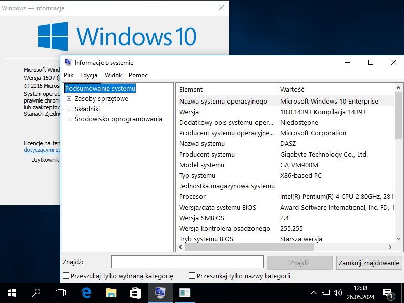Expand the 'Środowisko oprogramowania' tree node
The image size is (404, 303).
[x=69, y=119]
